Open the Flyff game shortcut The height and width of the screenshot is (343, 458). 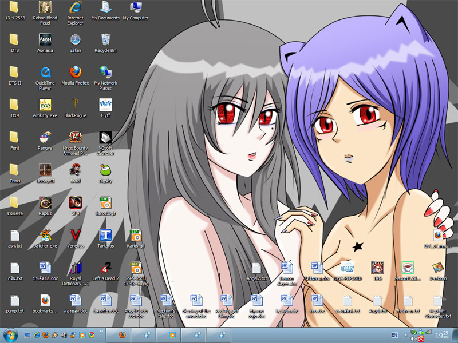pos(105,108)
